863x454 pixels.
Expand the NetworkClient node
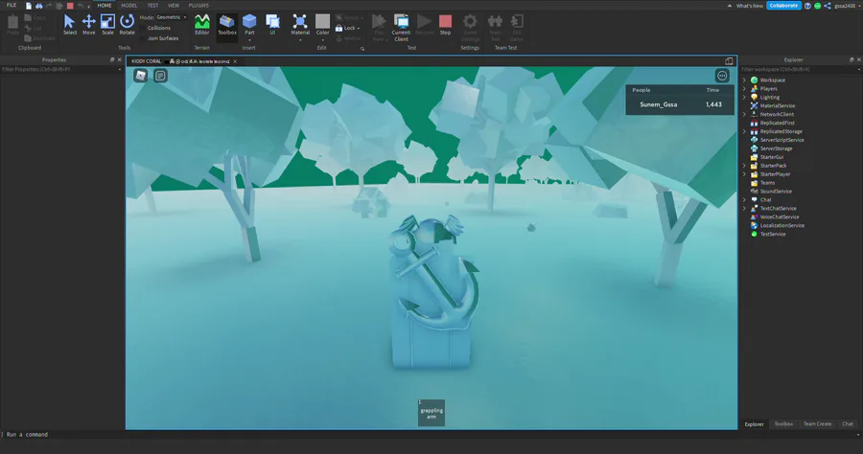pos(745,114)
